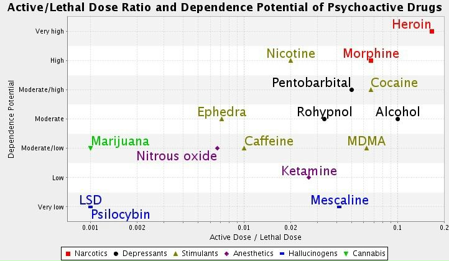This screenshot has height=261, width=449.
Task: Click the Psilocybin text label
Action: click(x=120, y=215)
